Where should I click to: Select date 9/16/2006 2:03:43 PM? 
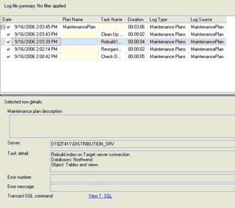coord(36,34)
